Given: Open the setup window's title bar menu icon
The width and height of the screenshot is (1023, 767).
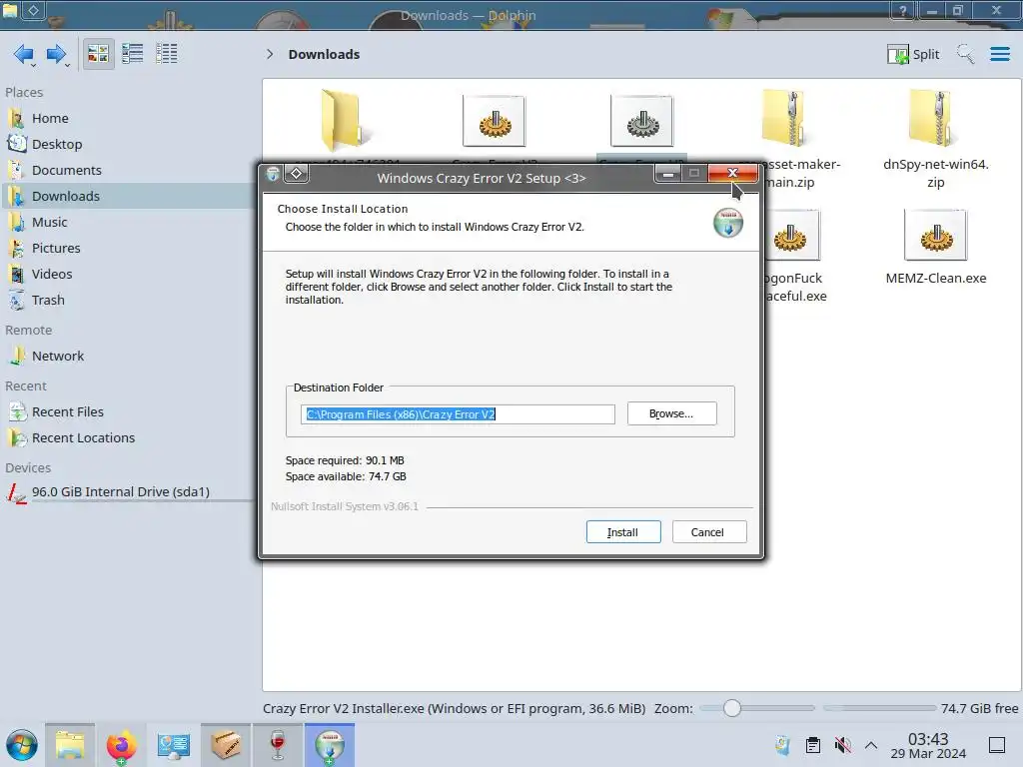Looking at the screenshot, I should [273, 174].
